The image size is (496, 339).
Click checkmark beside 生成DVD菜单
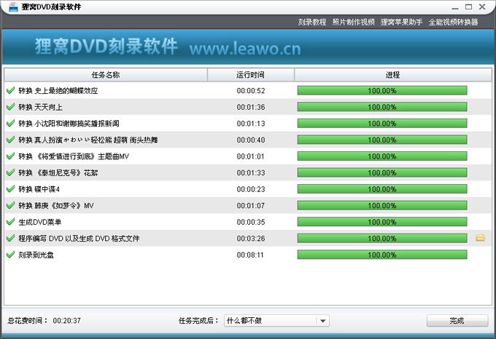(x=10, y=222)
